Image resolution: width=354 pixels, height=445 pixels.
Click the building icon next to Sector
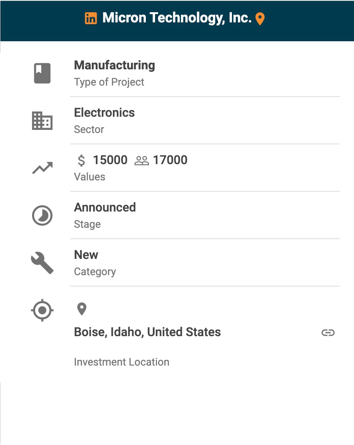pos(42,121)
